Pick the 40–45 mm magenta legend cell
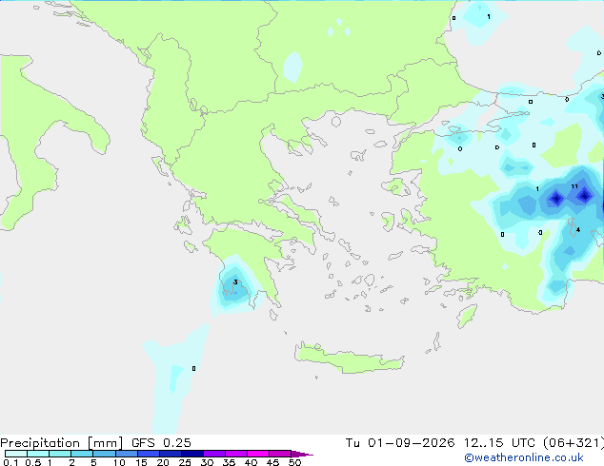The width and height of the screenshot is (604, 466). pos(258,454)
